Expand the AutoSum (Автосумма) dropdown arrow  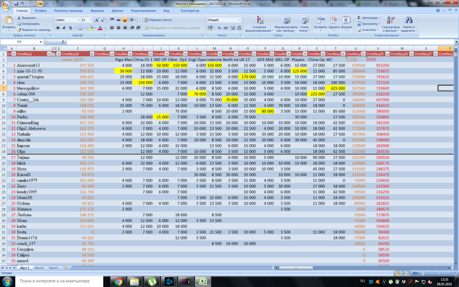coord(379,17)
